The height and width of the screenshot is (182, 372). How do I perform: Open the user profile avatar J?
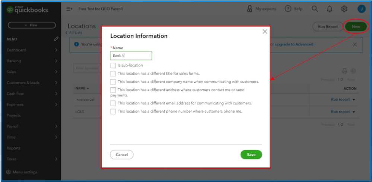pyautogui.click(x=361, y=9)
